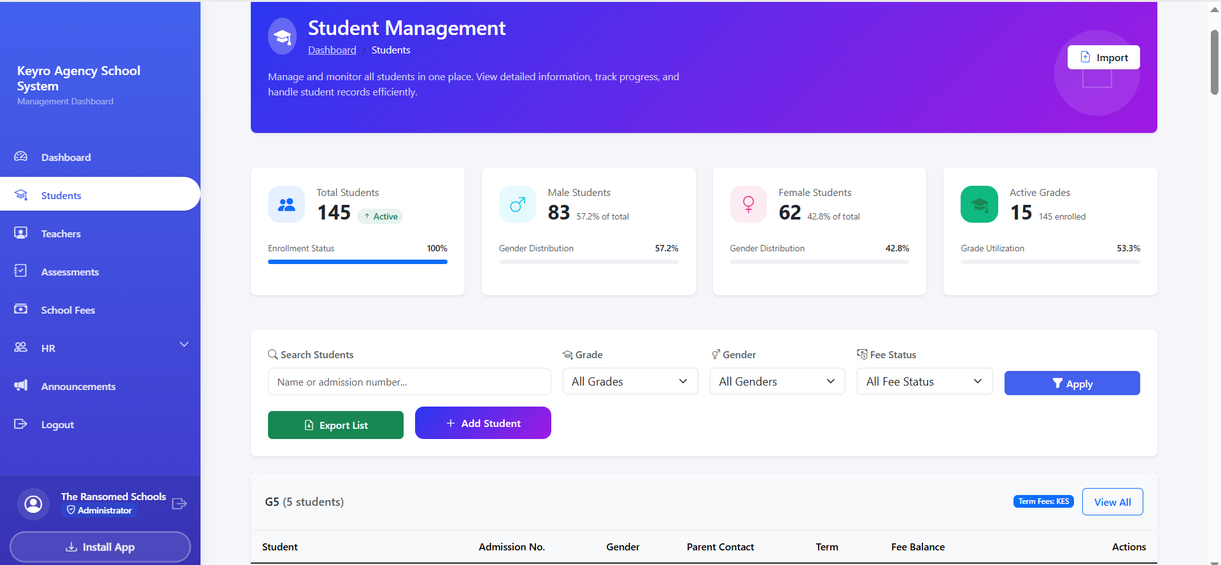Click the Term Fees: KES badge

[1043, 501]
